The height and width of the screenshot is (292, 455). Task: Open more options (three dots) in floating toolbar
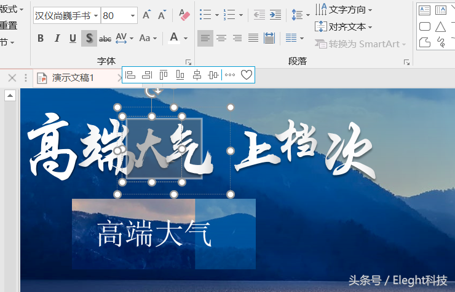230,75
